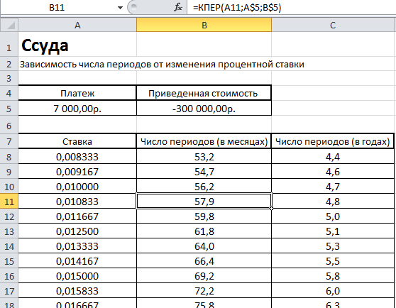Select years cell 4,7

pyautogui.click(x=333, y=187)
